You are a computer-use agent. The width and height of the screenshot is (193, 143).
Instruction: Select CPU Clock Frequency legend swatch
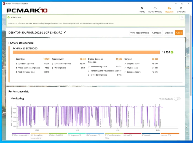point(21,133)
